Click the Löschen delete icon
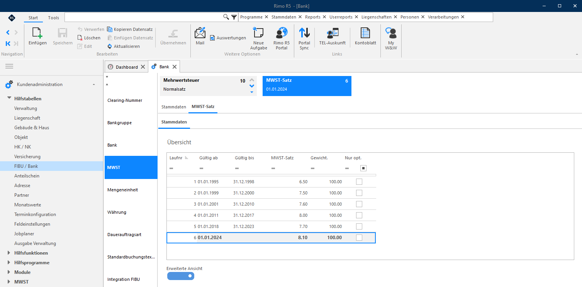Screen dimensions: 582x287 click(80, 38)
